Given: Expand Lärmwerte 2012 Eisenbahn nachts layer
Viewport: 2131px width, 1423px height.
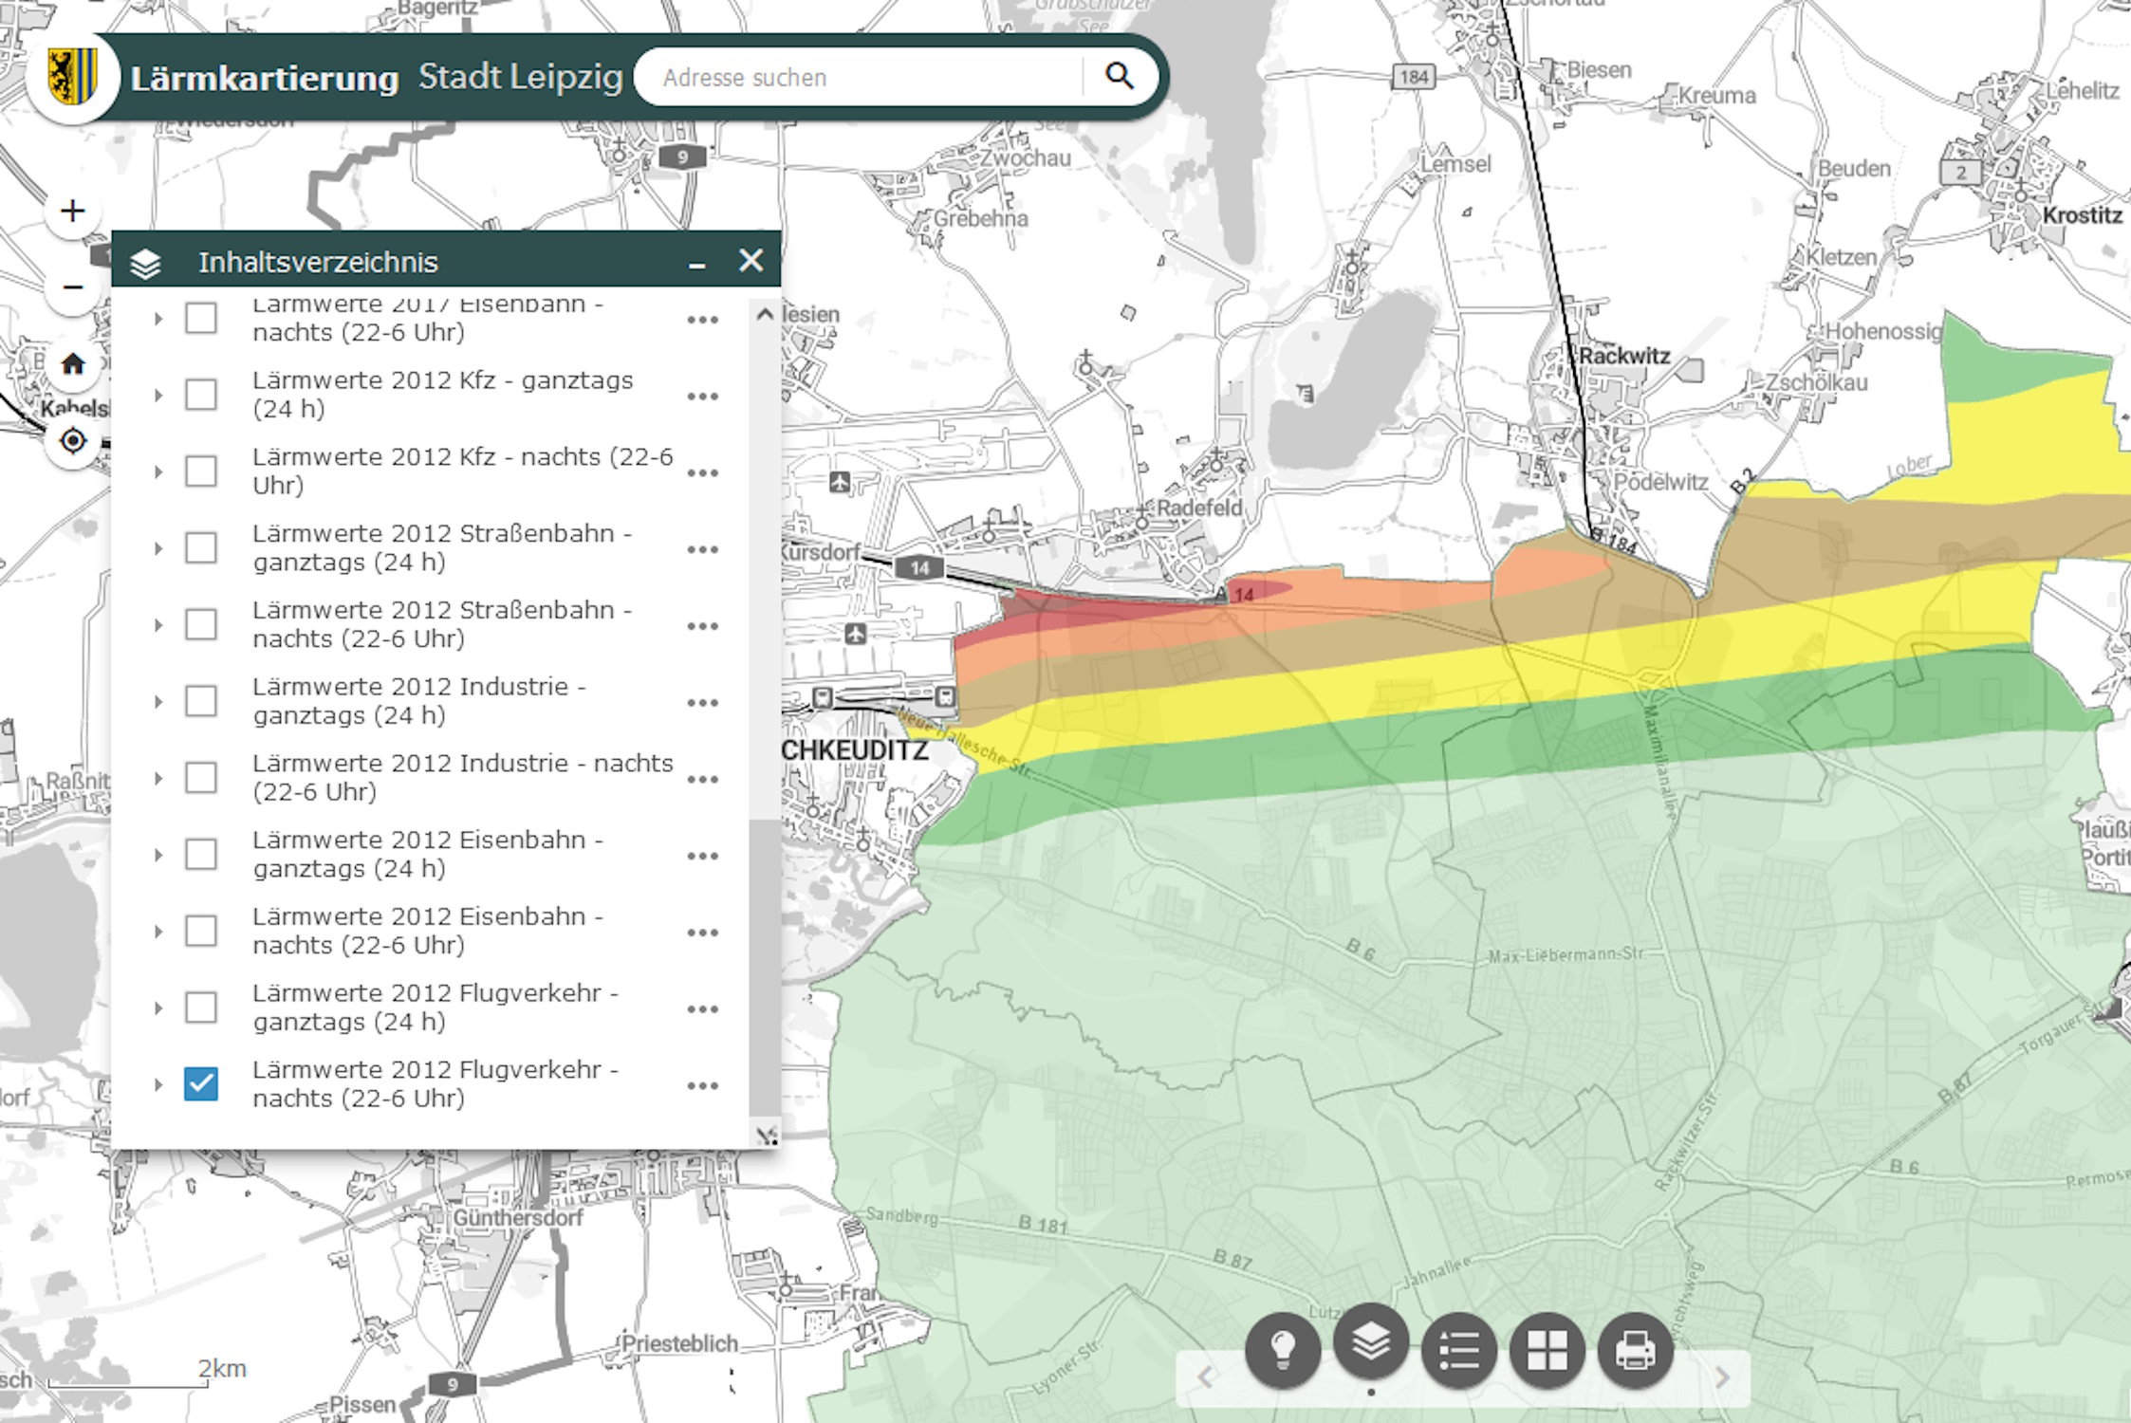Looking at the screenshot, I should [158, 932].
